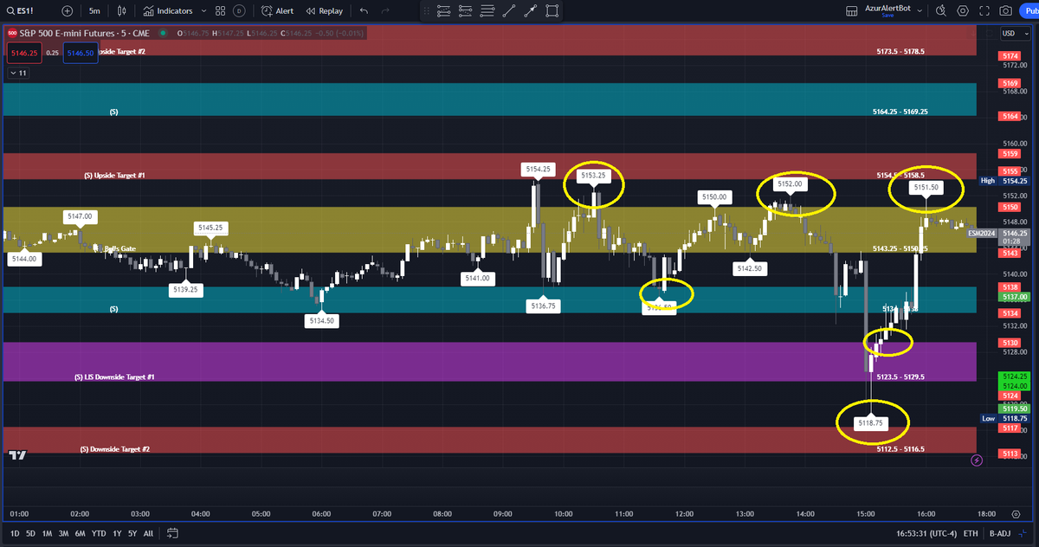This screenshot has height=547, width=1039.
Task: Set range to All
Action: [x=148, y=533]
